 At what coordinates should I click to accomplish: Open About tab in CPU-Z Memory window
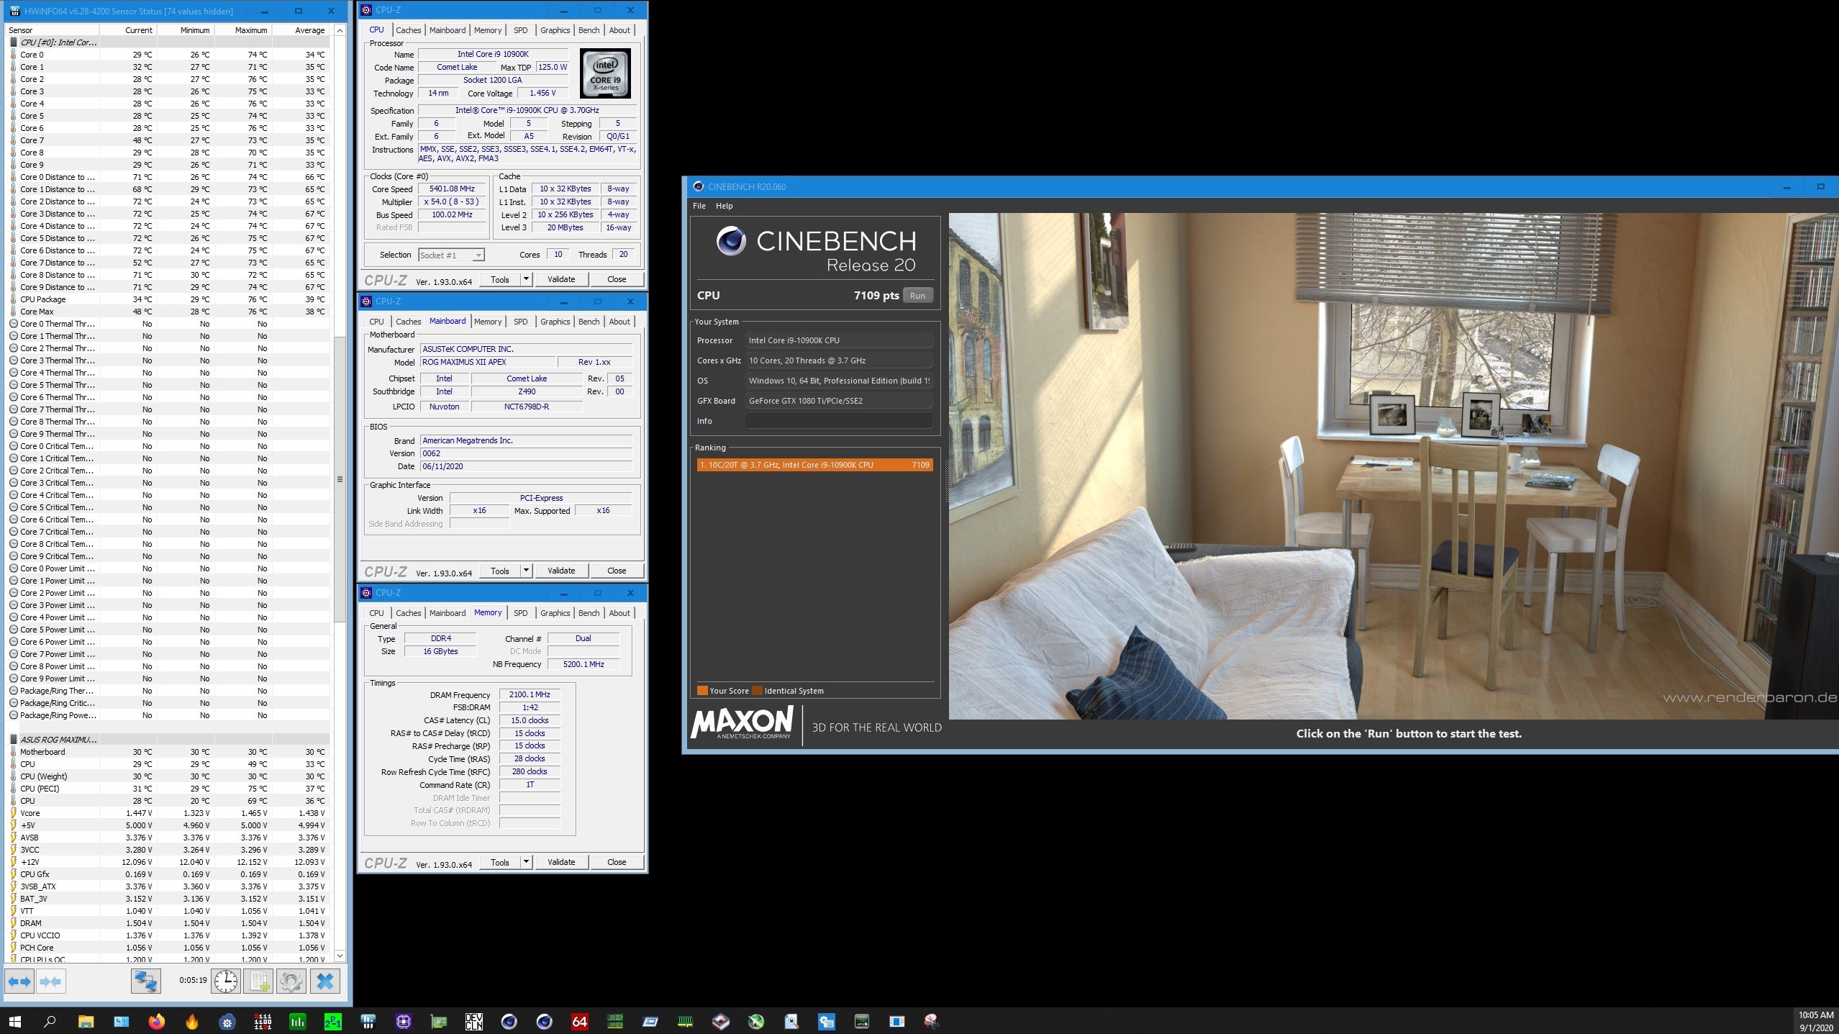(x=619, y=613)
